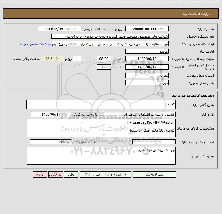The width and height of the screenshot is (222, 214).
Task: Click the general description box with پرینتر
Action: [101, 105]
